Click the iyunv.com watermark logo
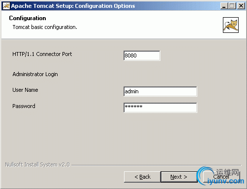This screenshot has height=189, width=247. 220,176
